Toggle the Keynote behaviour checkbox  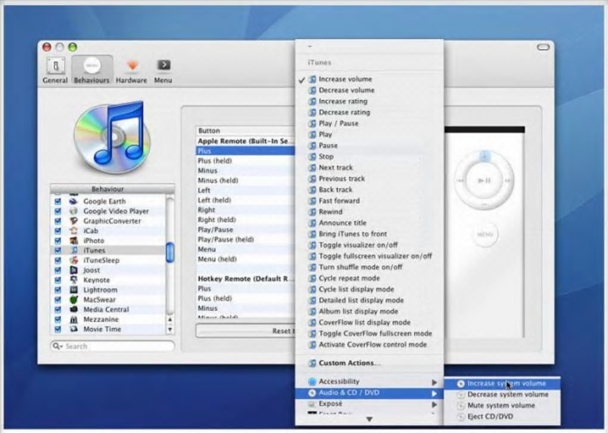coord(58,279)
